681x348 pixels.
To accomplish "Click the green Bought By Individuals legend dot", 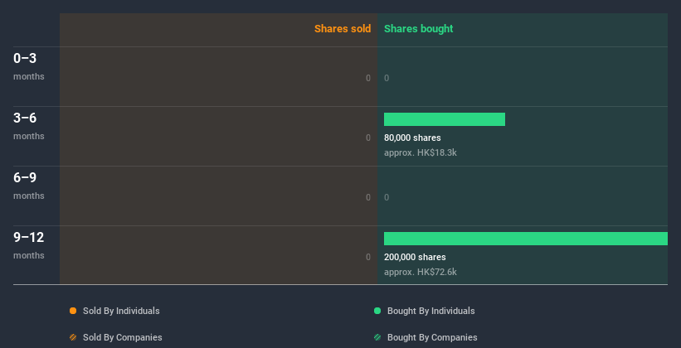I will coord(377,311).
